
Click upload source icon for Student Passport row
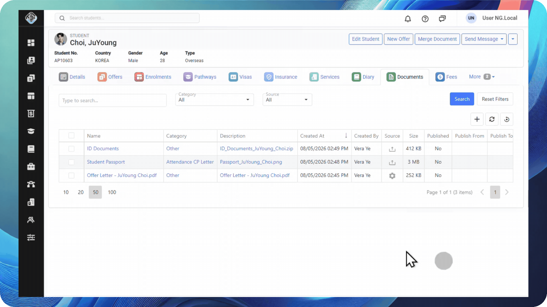(x=392, y=162)
